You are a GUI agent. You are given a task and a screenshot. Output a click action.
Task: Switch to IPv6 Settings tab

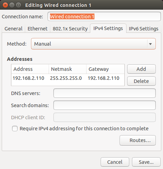[x=143, y=29]
